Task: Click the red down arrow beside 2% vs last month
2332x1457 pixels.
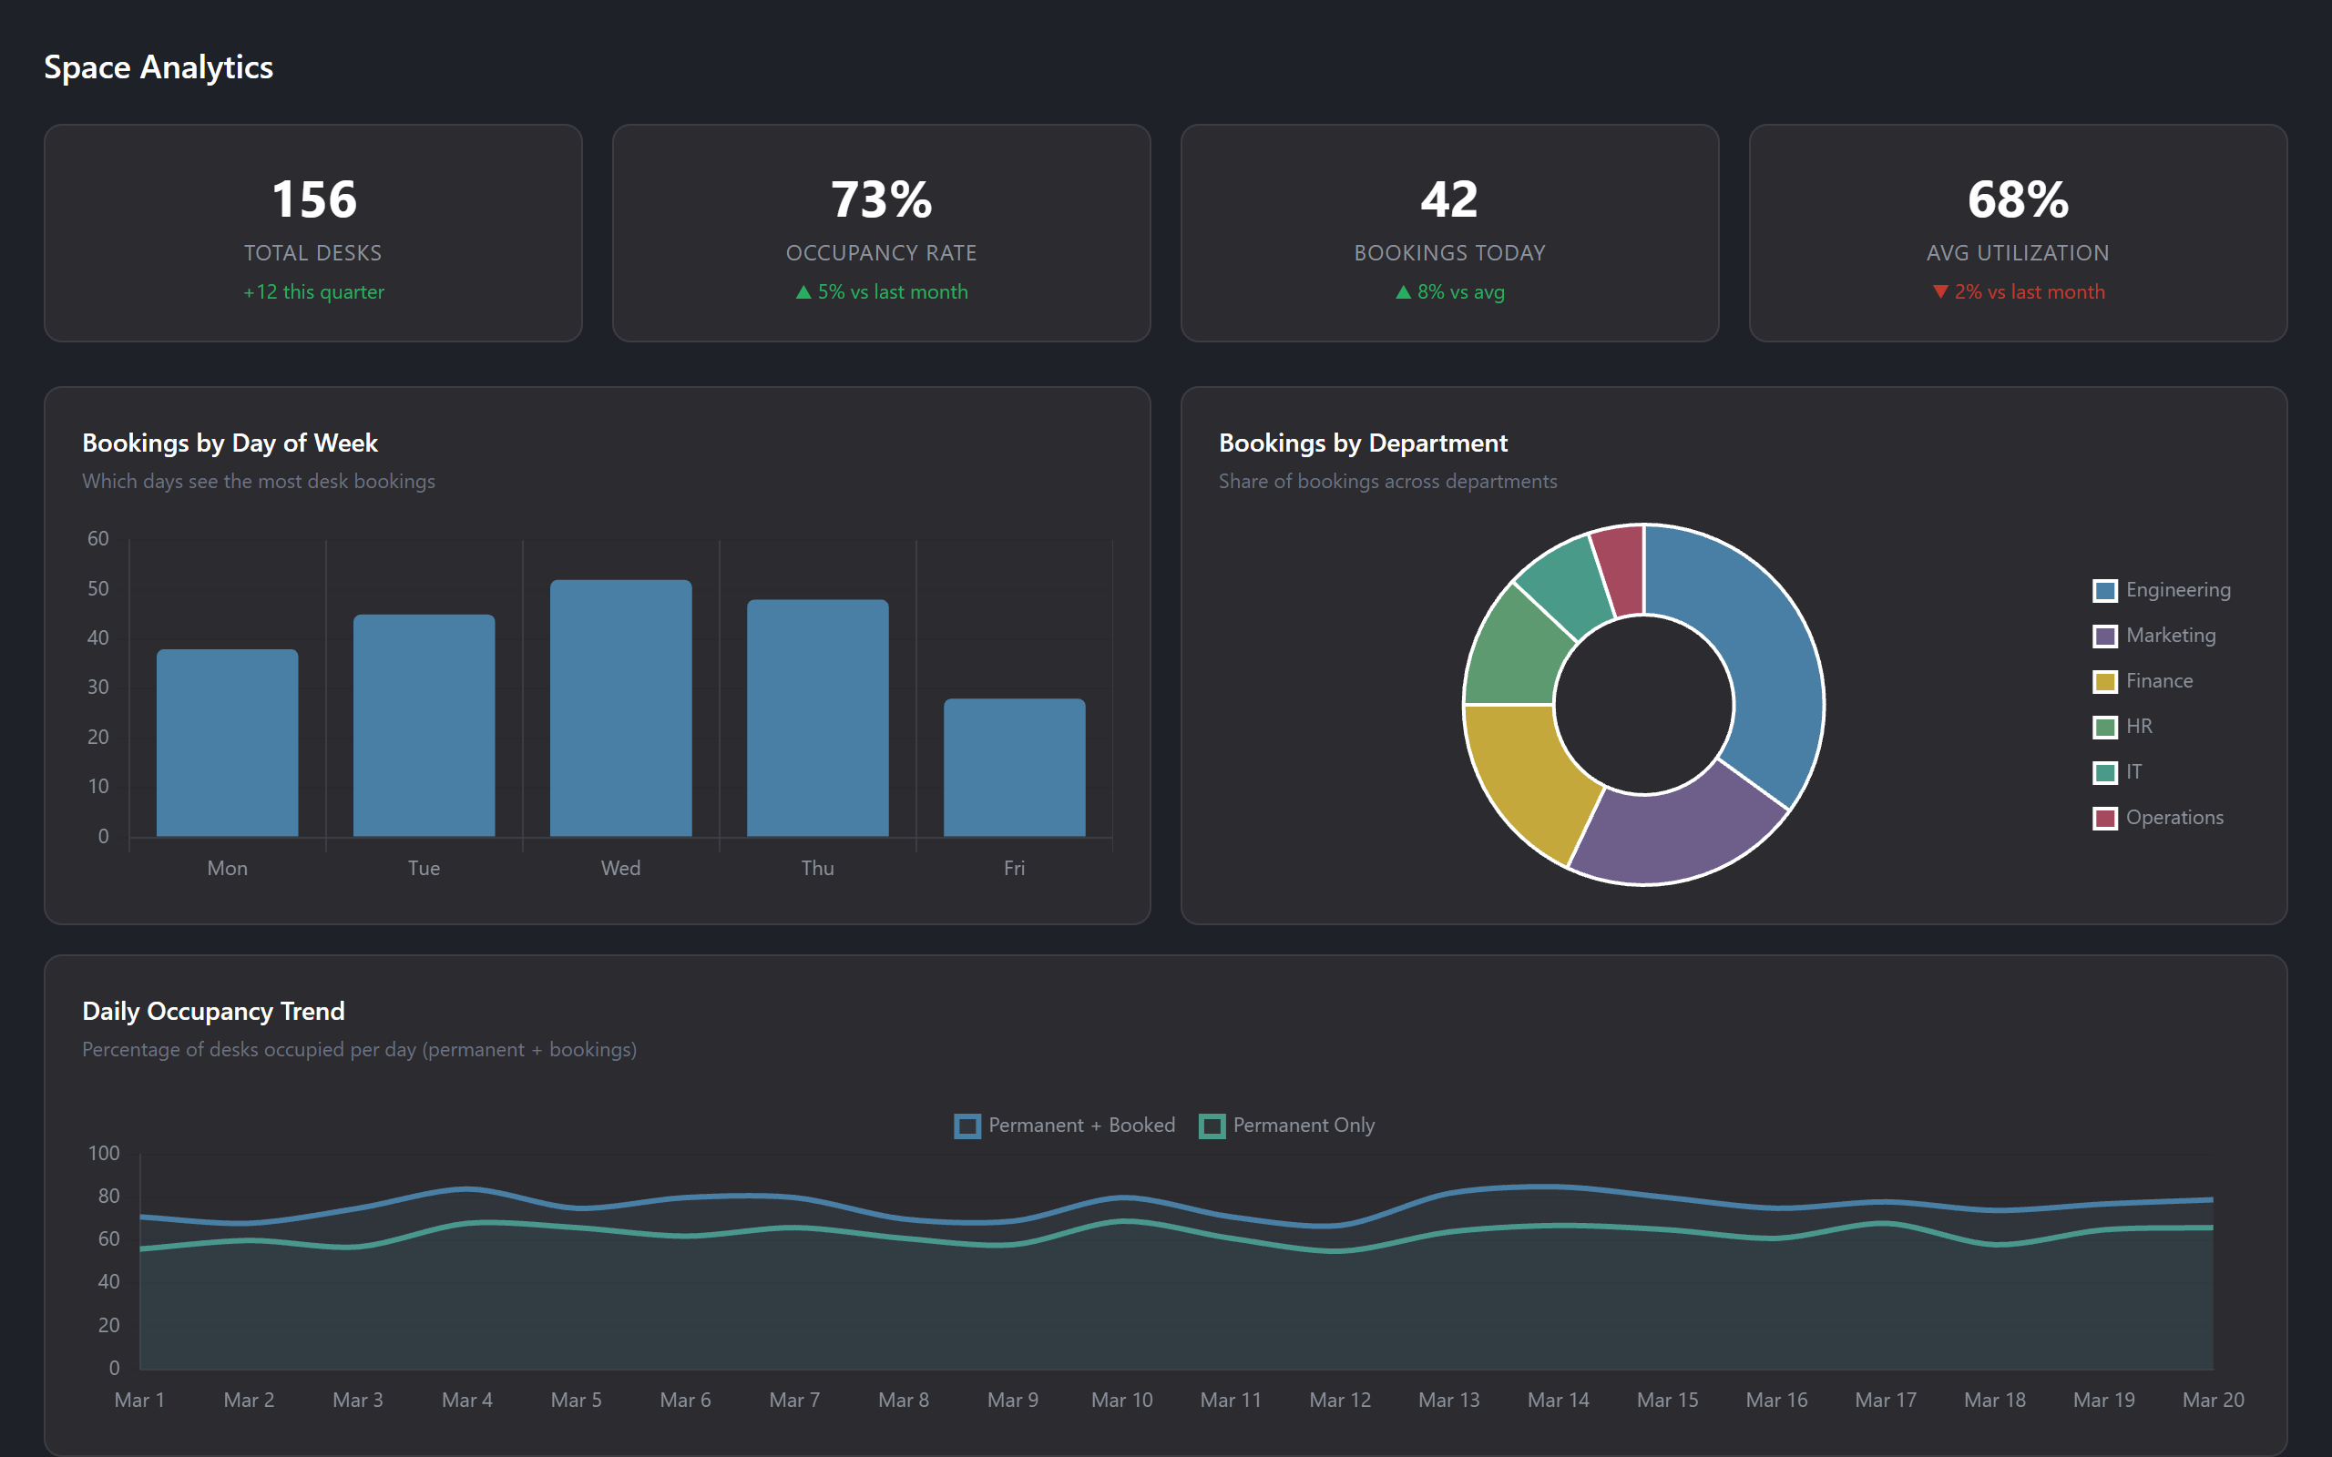Action: [x=1942, y=292]
